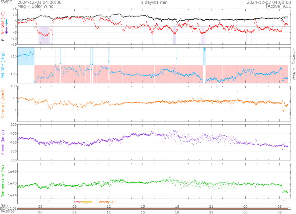Click the Density (1/cm³) axis label
296x214 pixels.
[3, 104]
